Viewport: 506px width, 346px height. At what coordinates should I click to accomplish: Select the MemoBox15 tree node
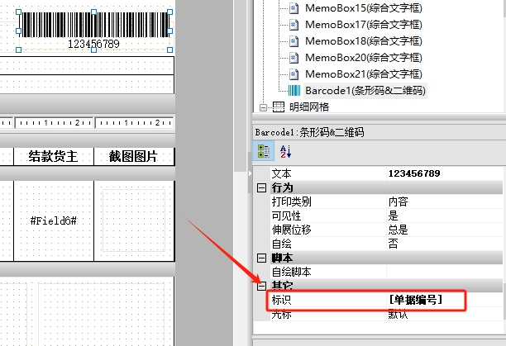tap(363, 8)
